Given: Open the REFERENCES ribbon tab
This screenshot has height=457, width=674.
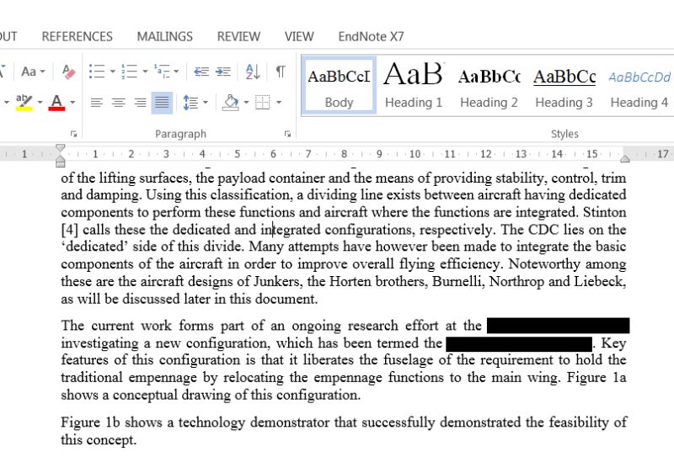Looking at the screenshot, I should (x=77, y=36).
